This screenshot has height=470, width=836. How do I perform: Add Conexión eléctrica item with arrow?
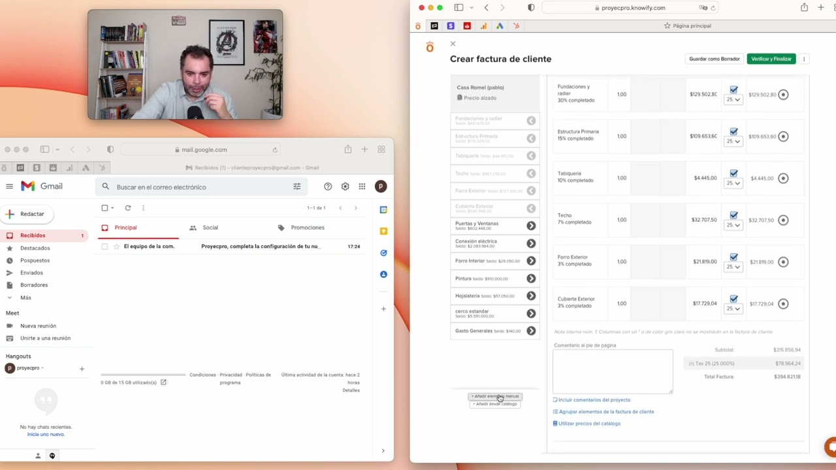(531, 243)
